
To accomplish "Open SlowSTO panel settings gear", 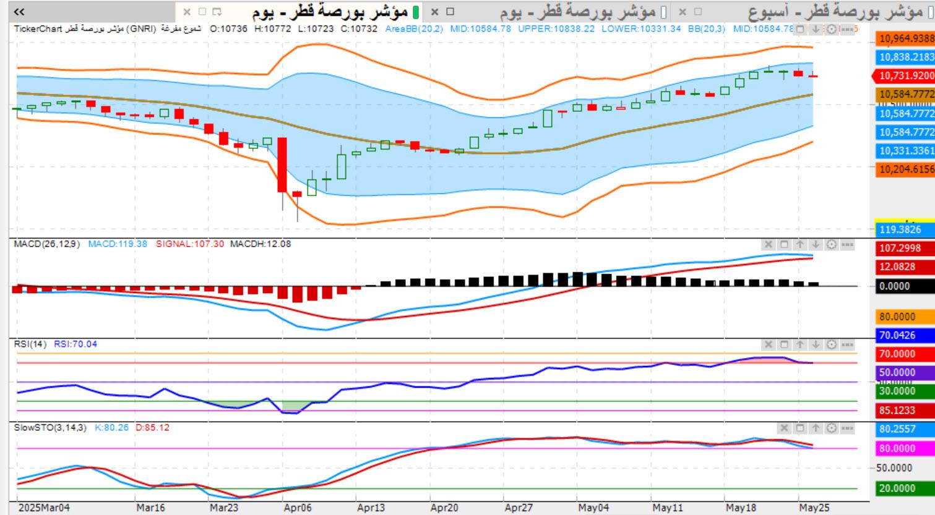I will click(x=831, y=428).
